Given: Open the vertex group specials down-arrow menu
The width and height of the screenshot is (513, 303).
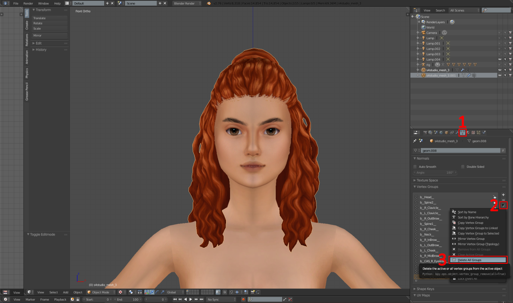Looking at the screenshot, I should click(x=503, y=205).
